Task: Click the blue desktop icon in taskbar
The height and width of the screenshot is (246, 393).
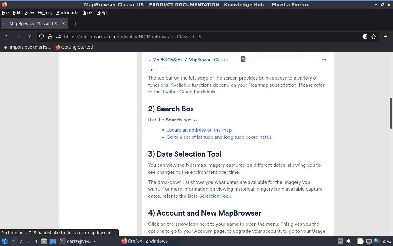Action: (53, 241)
